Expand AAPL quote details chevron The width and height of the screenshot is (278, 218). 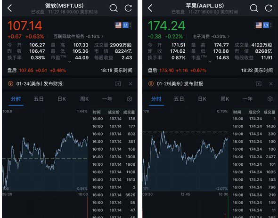(210, 62)
